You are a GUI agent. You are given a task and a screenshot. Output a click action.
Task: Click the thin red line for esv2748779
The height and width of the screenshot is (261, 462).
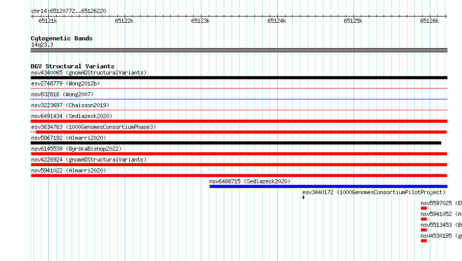(x=239, y=88)
